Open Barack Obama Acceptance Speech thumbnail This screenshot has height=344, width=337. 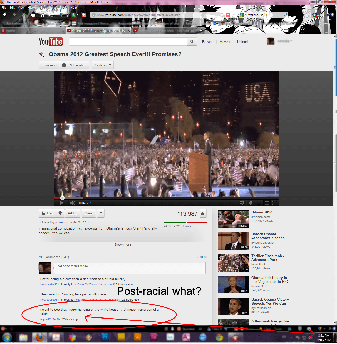pos(234,241)
